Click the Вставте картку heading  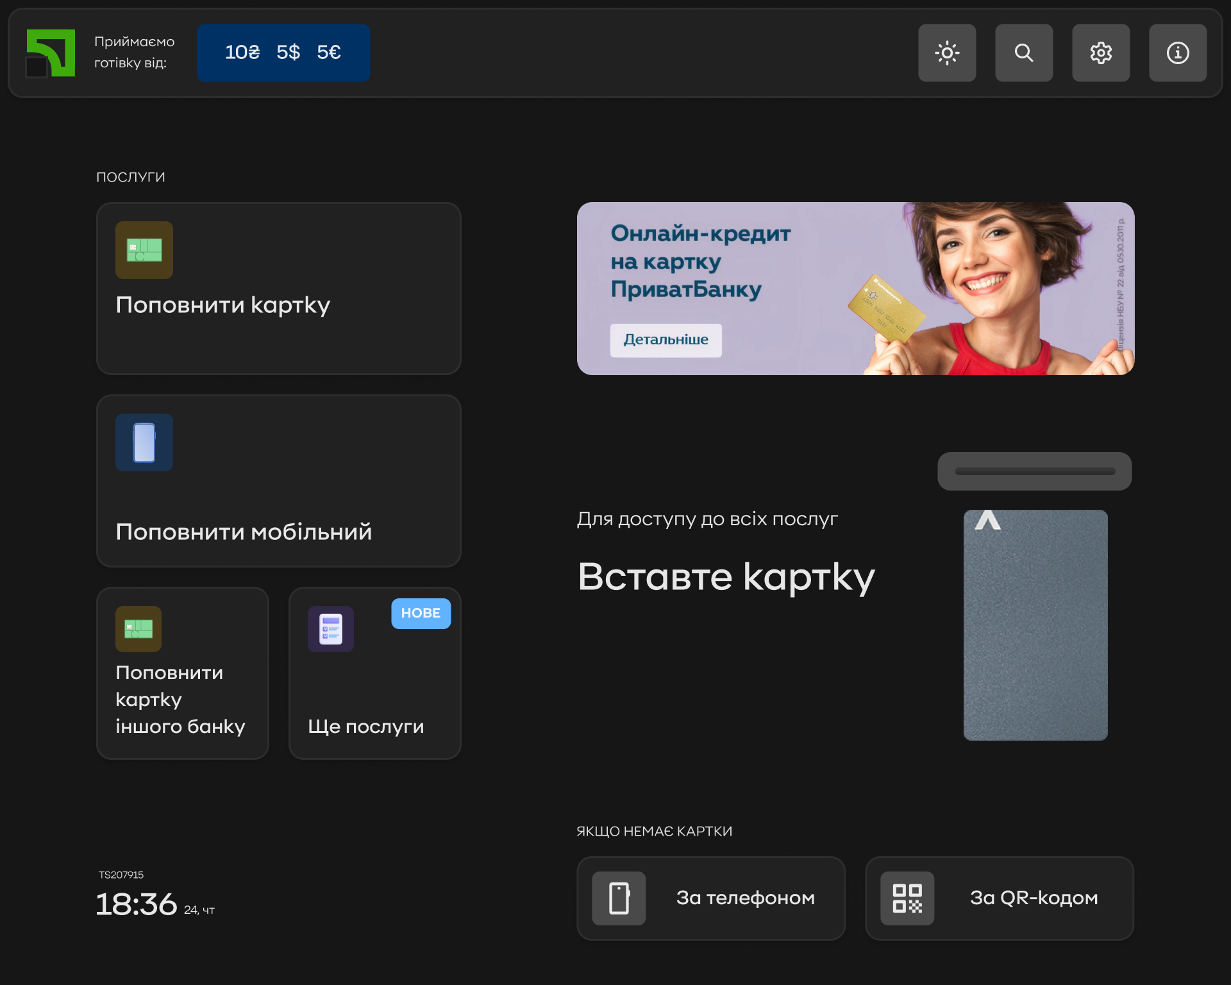click(x=726, y=577)
